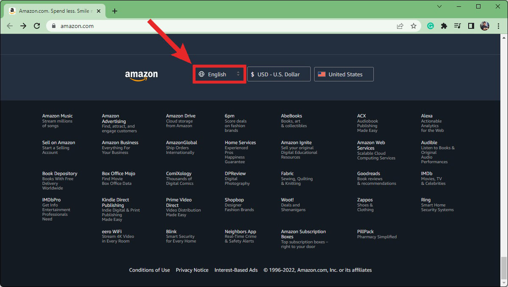The height and width of the screenshot is (287, 508).
Task: Toggle the browser side panel icon
Action: click(471, 26)
